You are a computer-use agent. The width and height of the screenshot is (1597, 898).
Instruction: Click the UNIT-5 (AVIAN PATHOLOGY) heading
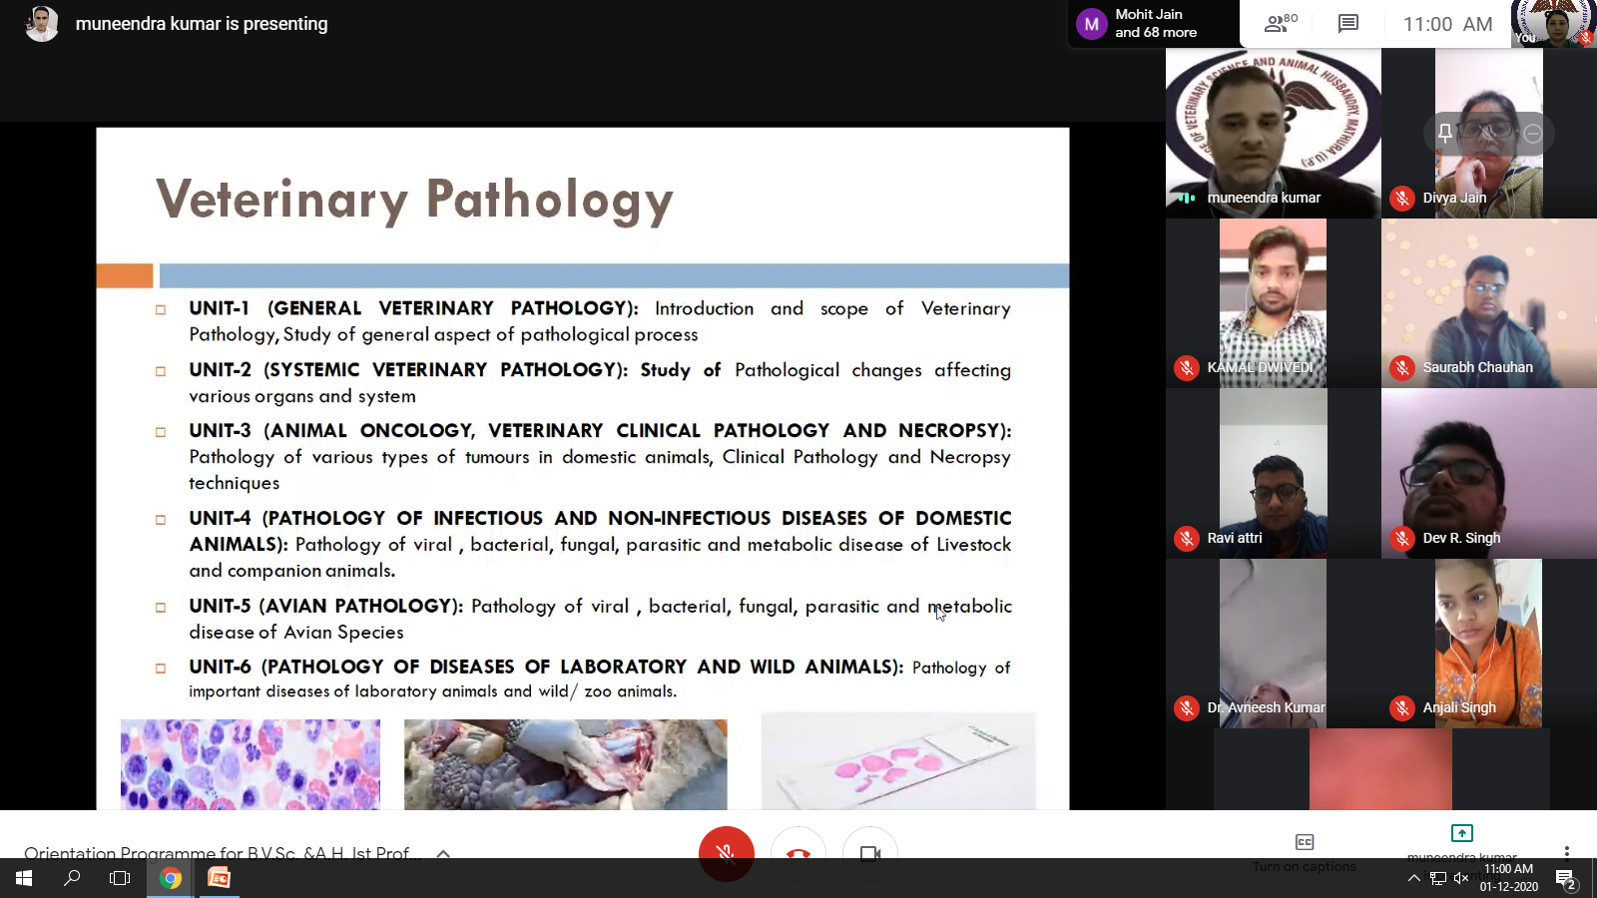326,607
